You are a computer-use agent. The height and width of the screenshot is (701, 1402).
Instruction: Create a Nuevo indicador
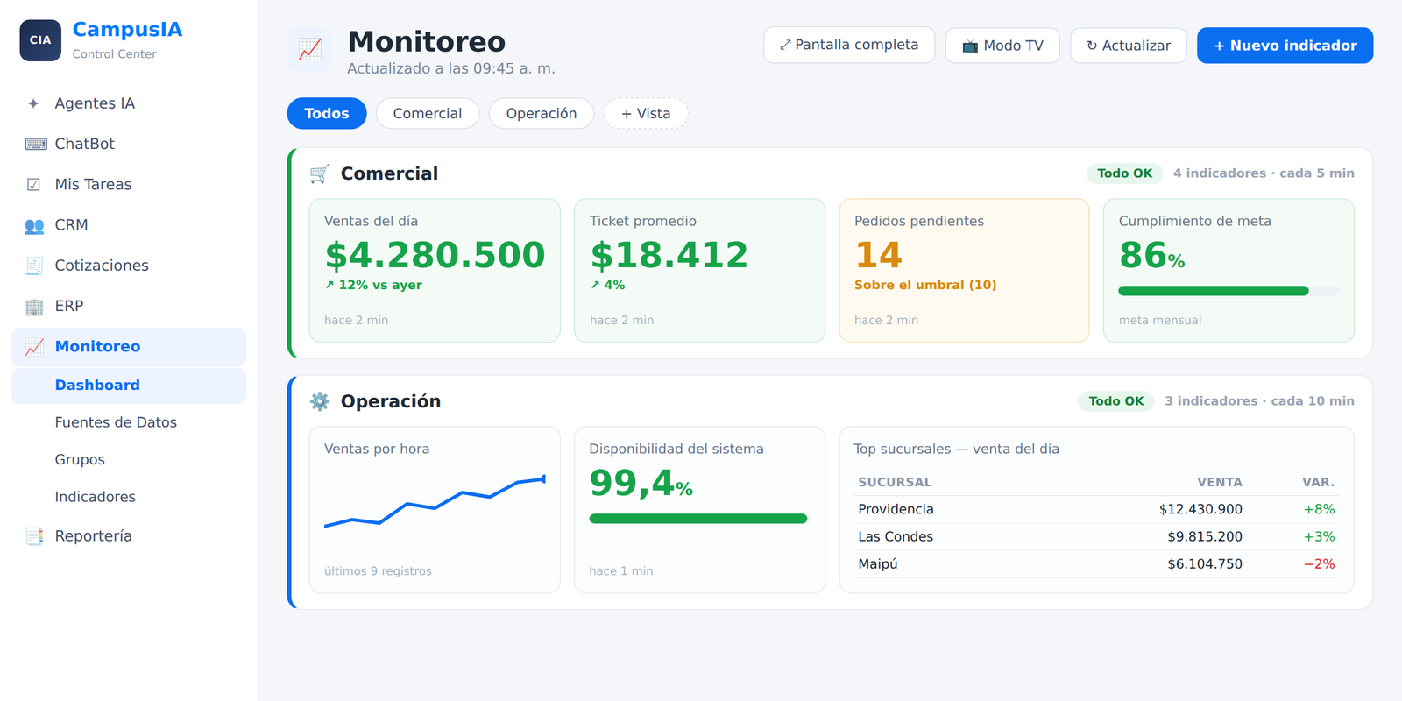pos(1285,46)
